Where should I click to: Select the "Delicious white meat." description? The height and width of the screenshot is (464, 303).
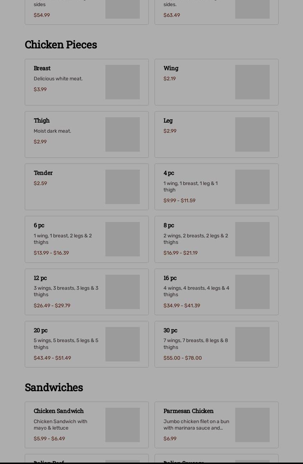(x=58, y=79)
